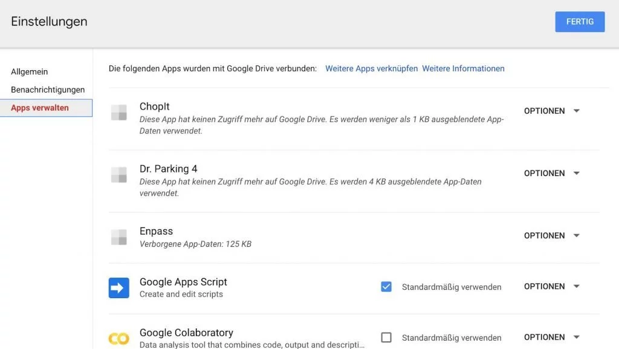Follow the Weitere Informationen link
The width and height of the screenshot is (619, 349).
[x=463, y=69]
